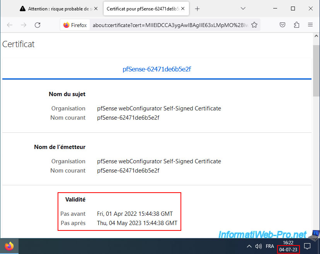Image resolution: width=320 pixels, height=254 pixels.
Task: Click the 'Pas avant' label
Action: point(73,213)
